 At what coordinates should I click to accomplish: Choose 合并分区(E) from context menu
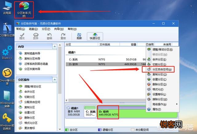point(163,59)
